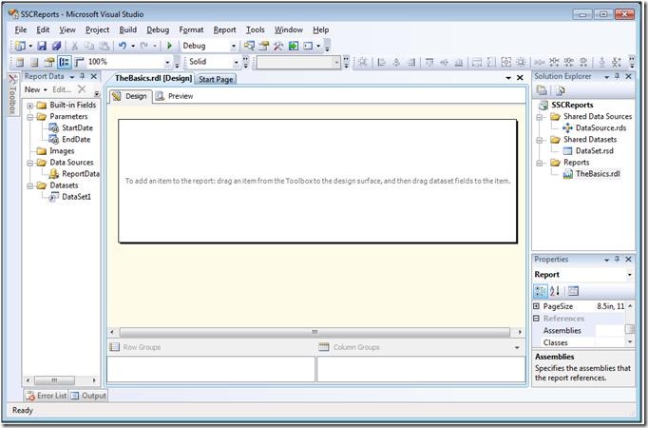Click the Make Same Height icon
This screenshot has height=428, width=648.
click(x=491, y=63)
